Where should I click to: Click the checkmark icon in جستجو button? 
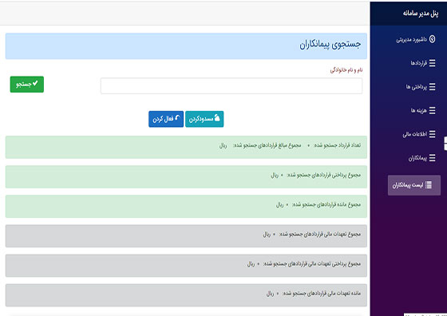(35, 84)
